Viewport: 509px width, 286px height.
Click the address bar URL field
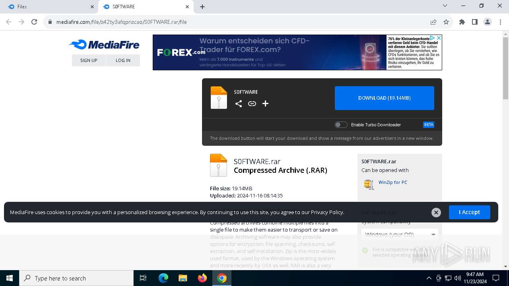(239, 22)
